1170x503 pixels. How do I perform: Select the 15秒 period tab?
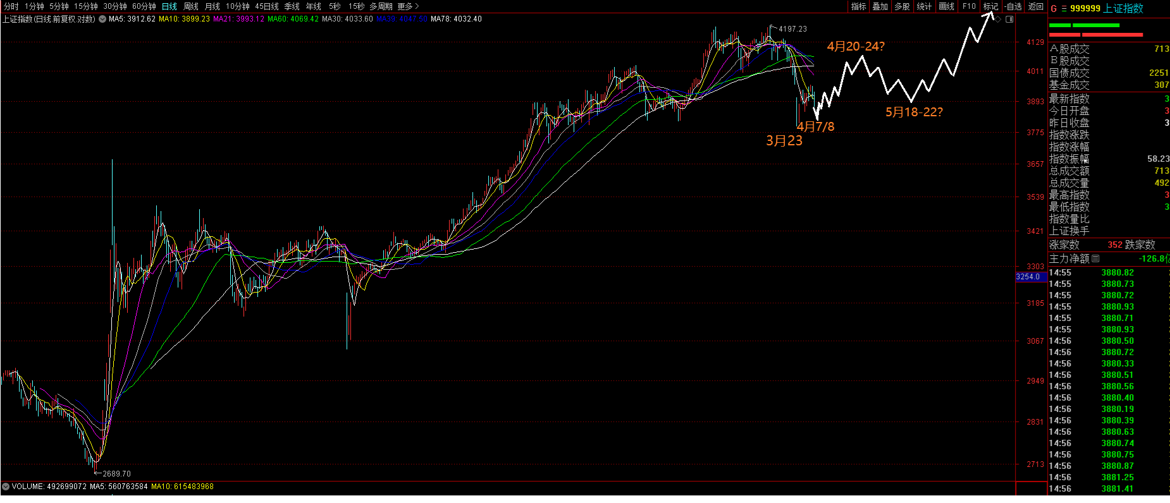[356, 6]
